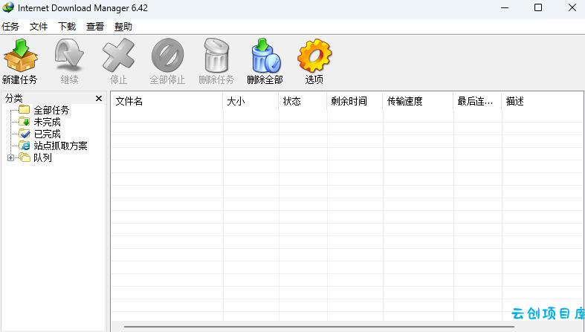The image size is (585, 332).
Task: Click the 停止 (Stop) toolbar icon
Action: [118, 55]
